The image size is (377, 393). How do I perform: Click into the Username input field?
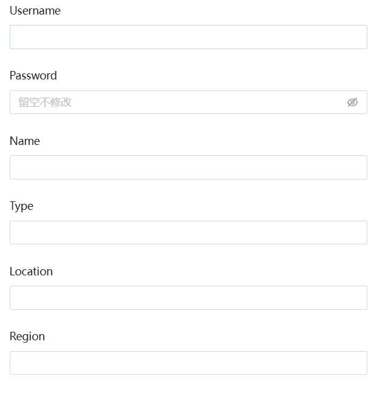point(189,37)
